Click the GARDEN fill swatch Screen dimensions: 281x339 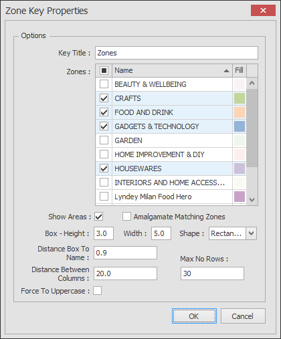tap(240, 140)
